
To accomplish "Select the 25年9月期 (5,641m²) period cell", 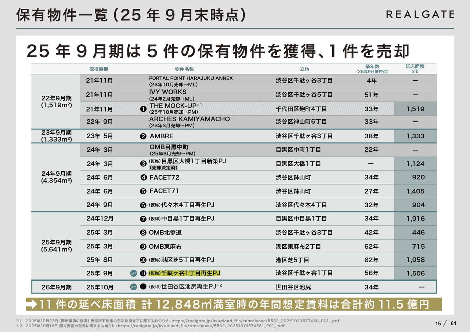I will coord(56,246).
